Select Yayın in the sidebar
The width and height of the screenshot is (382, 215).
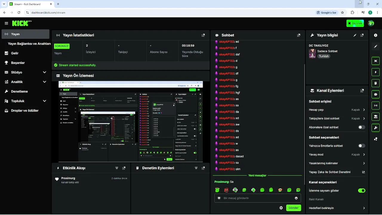(25, 34)
